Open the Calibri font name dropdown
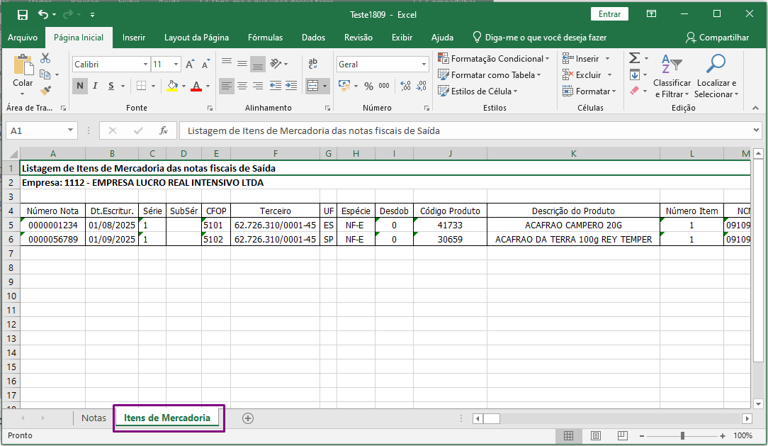The height and width of the screenshot is (446, 768). [145, 65]
